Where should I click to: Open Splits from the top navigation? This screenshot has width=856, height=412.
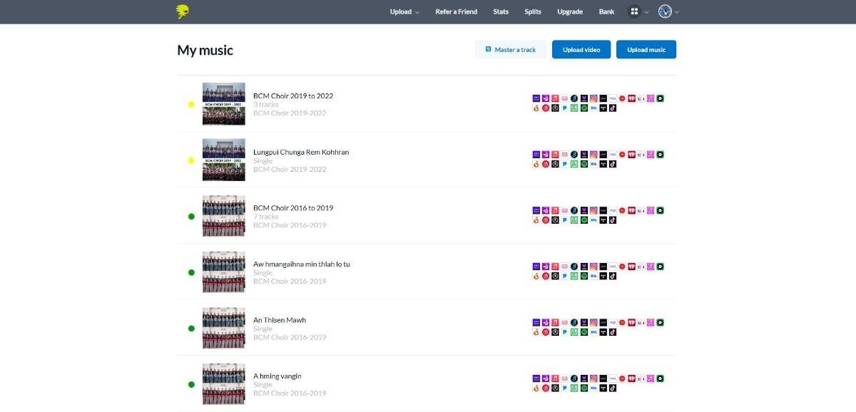(533, 11)
